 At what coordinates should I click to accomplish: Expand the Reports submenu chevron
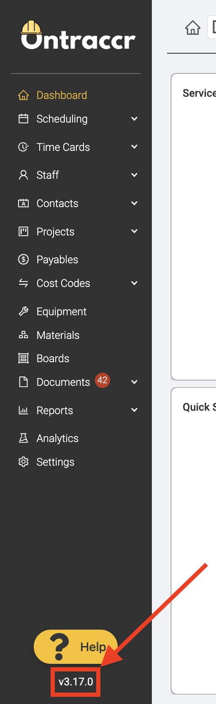click(135, 410)
